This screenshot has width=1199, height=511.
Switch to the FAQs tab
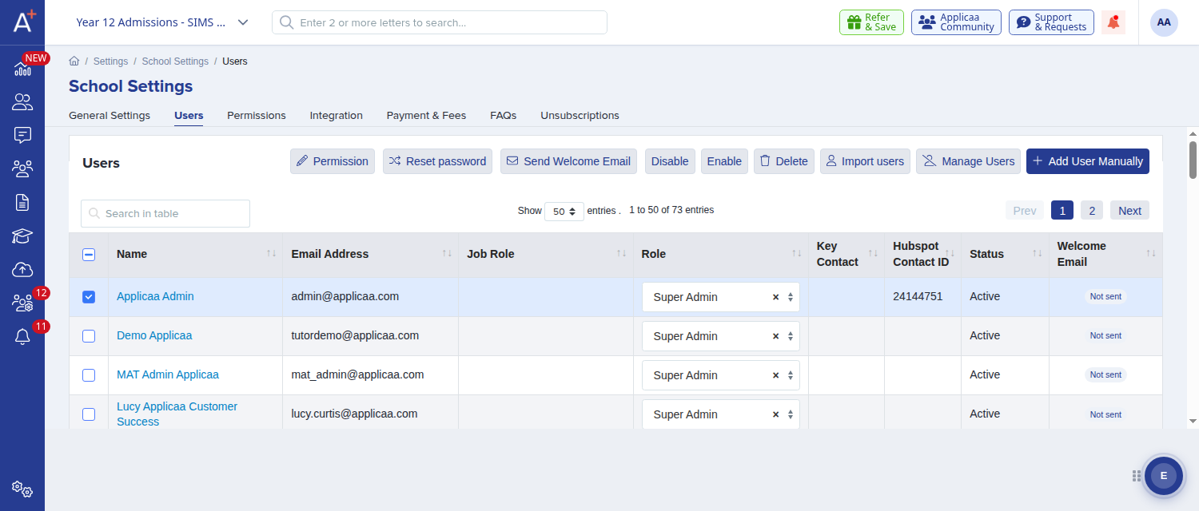[x=503, y=116]
